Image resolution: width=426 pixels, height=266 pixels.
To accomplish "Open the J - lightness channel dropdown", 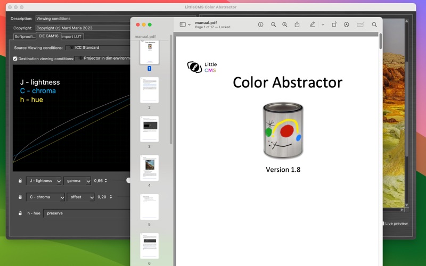I will pyautogui.click(x=44, y=181).
